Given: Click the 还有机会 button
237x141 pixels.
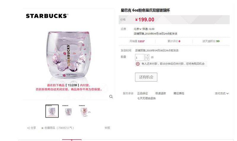Looking at the screenshot, I should click(146, 77).
